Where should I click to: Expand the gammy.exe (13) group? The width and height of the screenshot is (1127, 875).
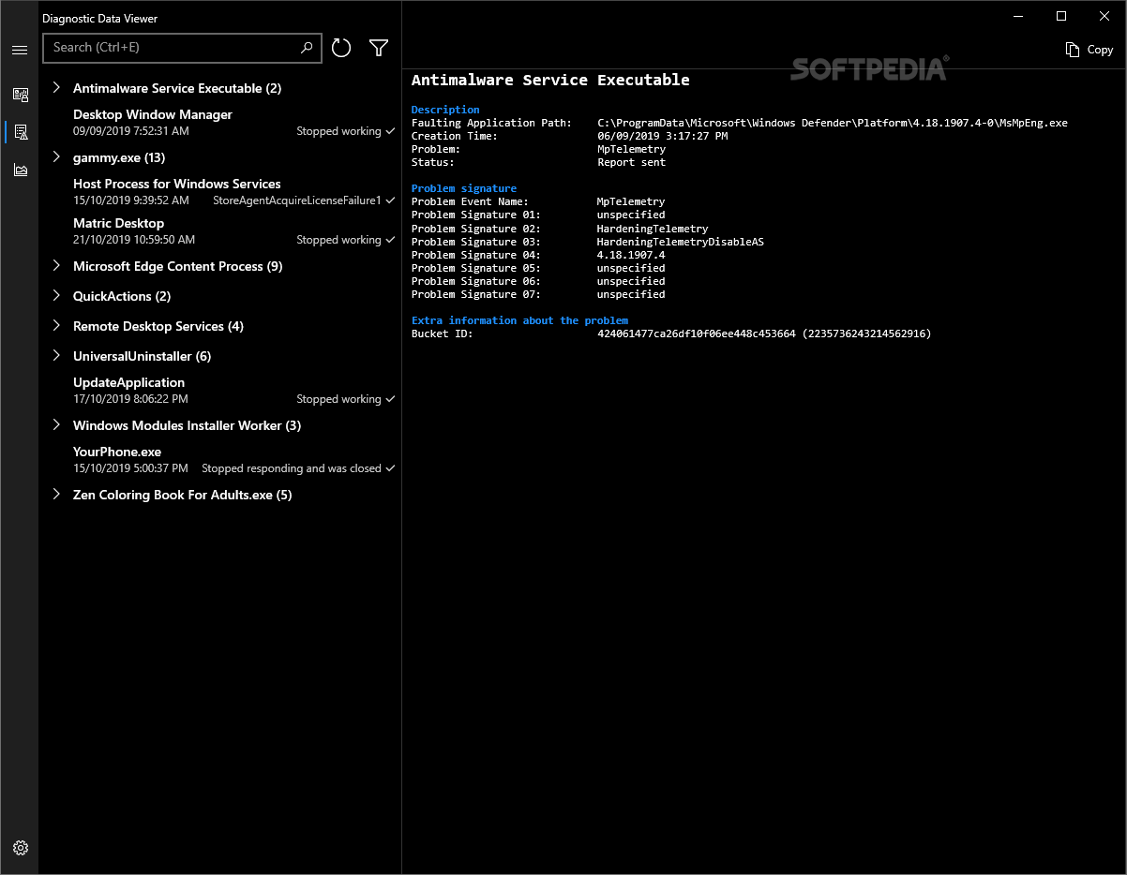pos(56,156)
